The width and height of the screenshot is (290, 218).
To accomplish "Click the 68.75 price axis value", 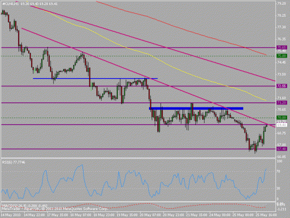I will pos(282,133).
